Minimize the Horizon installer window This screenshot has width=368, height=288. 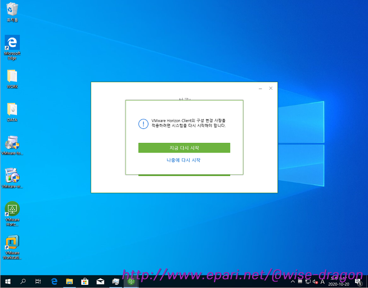click(260, 88)
